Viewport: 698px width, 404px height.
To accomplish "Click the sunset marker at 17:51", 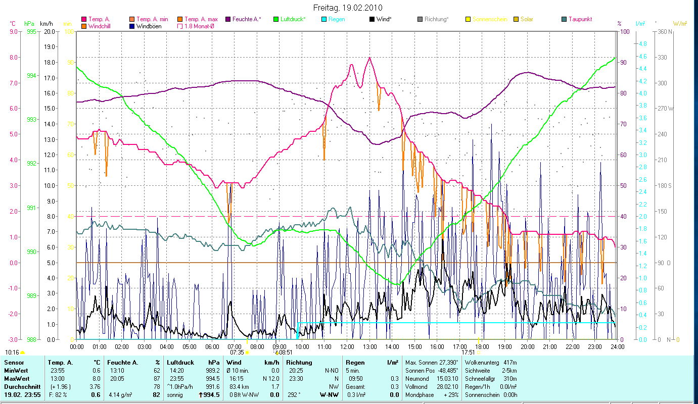I will click(x=478, y=352).
